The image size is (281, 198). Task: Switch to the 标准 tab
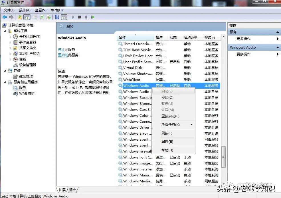[72, 189]
